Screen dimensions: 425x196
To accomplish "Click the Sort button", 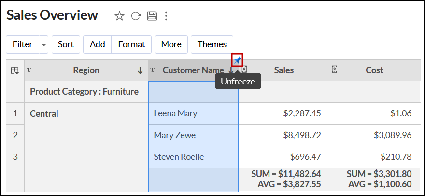I will [x=66, y=44].
